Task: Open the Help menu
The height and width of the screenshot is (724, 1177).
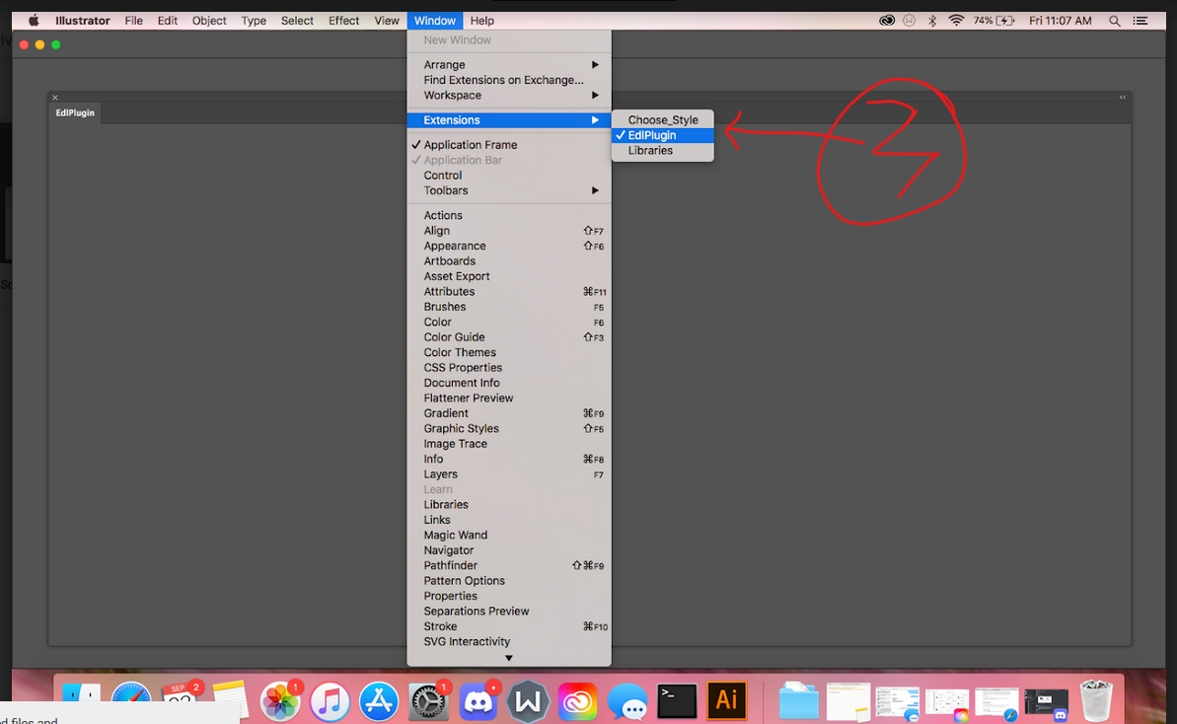Action: pyautogui.click(x=481, y=20)
